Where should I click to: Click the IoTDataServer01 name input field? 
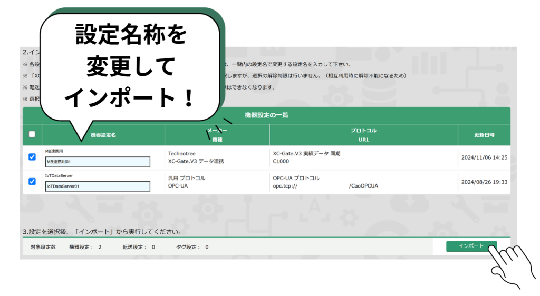click(98, 186)
